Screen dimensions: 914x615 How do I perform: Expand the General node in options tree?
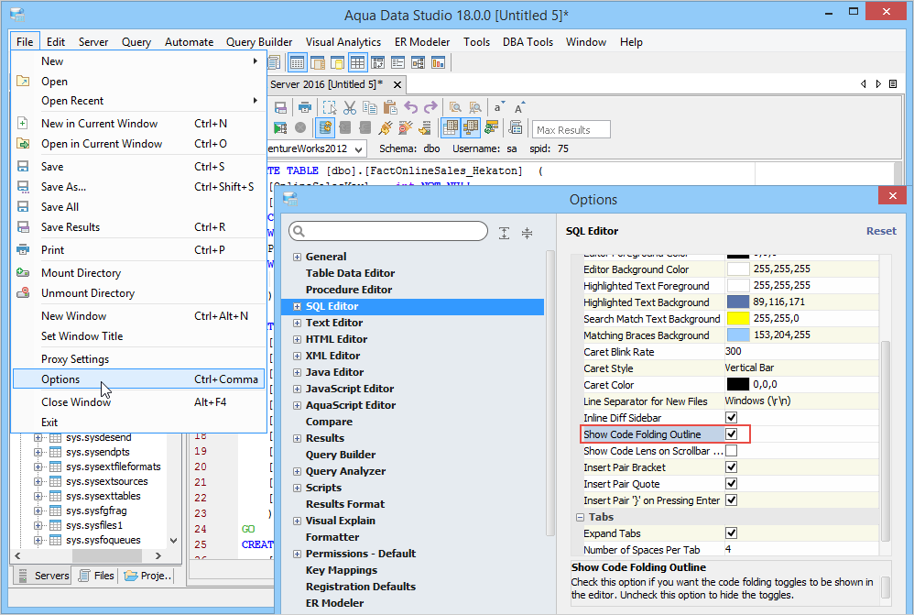click(x=297, y=257)
